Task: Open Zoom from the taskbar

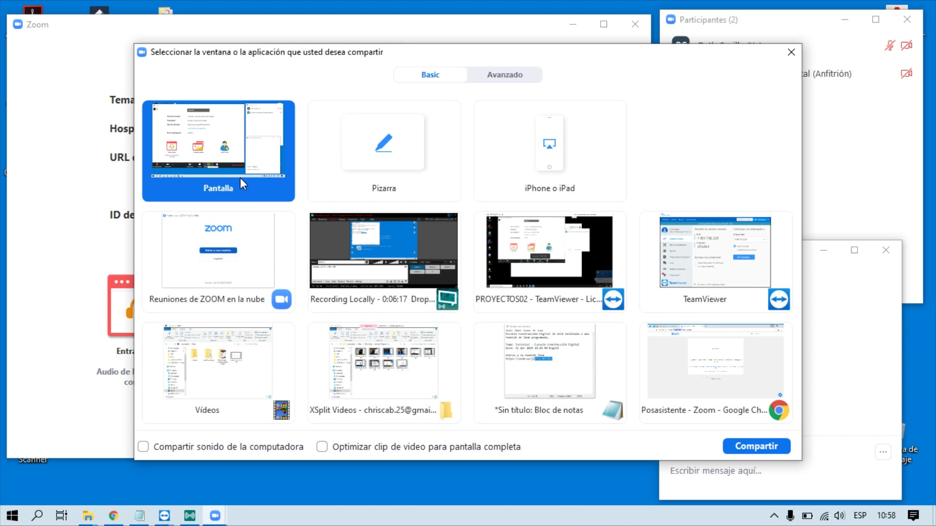Action: (x=215, y=515)
